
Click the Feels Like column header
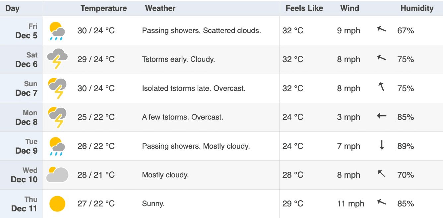pos(304,8)
